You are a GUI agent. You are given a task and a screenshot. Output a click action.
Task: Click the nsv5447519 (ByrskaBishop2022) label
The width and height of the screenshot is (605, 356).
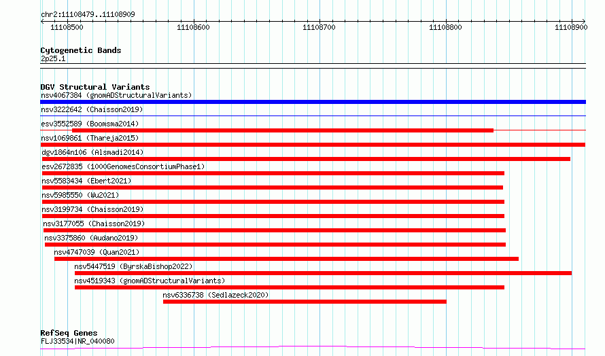133,266
